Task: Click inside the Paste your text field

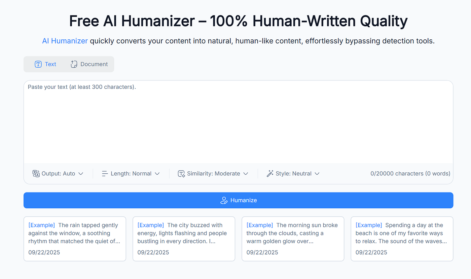Action: [x=238, y=122]
